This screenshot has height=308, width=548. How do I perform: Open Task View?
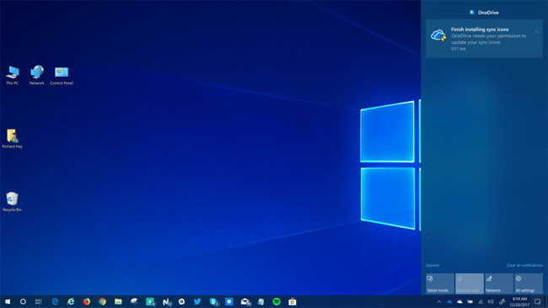[39, 302]
